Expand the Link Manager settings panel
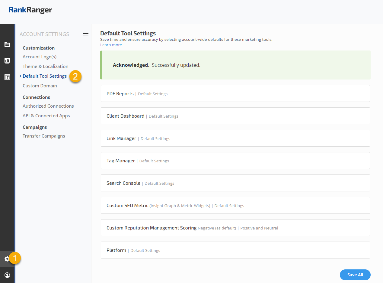Viewport: 383px width, 283px height. 235,138
